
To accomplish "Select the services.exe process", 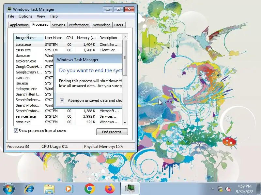I will [x=68, y=116].
